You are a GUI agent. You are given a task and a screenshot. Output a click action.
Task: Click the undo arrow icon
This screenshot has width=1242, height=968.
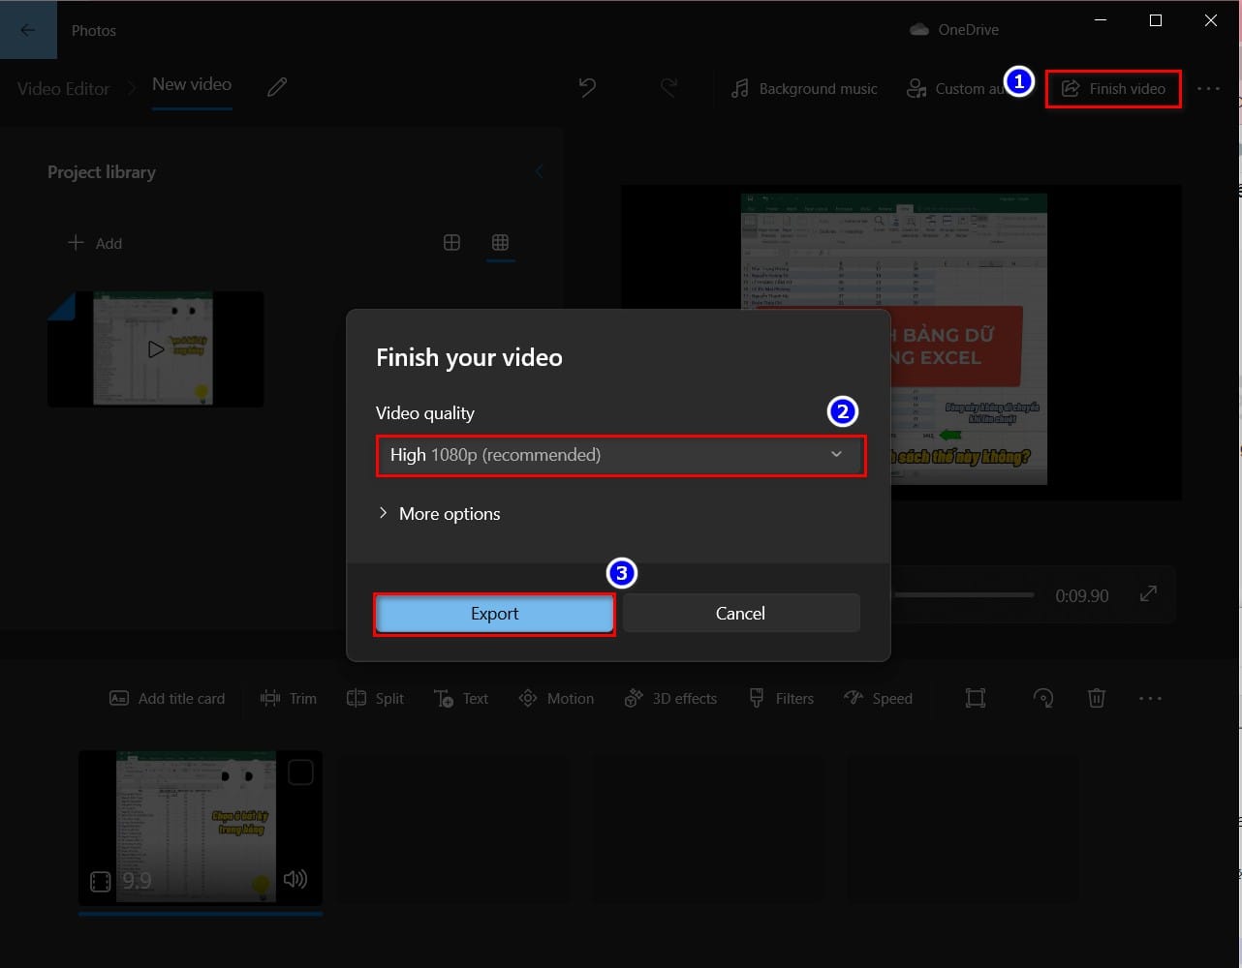tap(587, 87)
